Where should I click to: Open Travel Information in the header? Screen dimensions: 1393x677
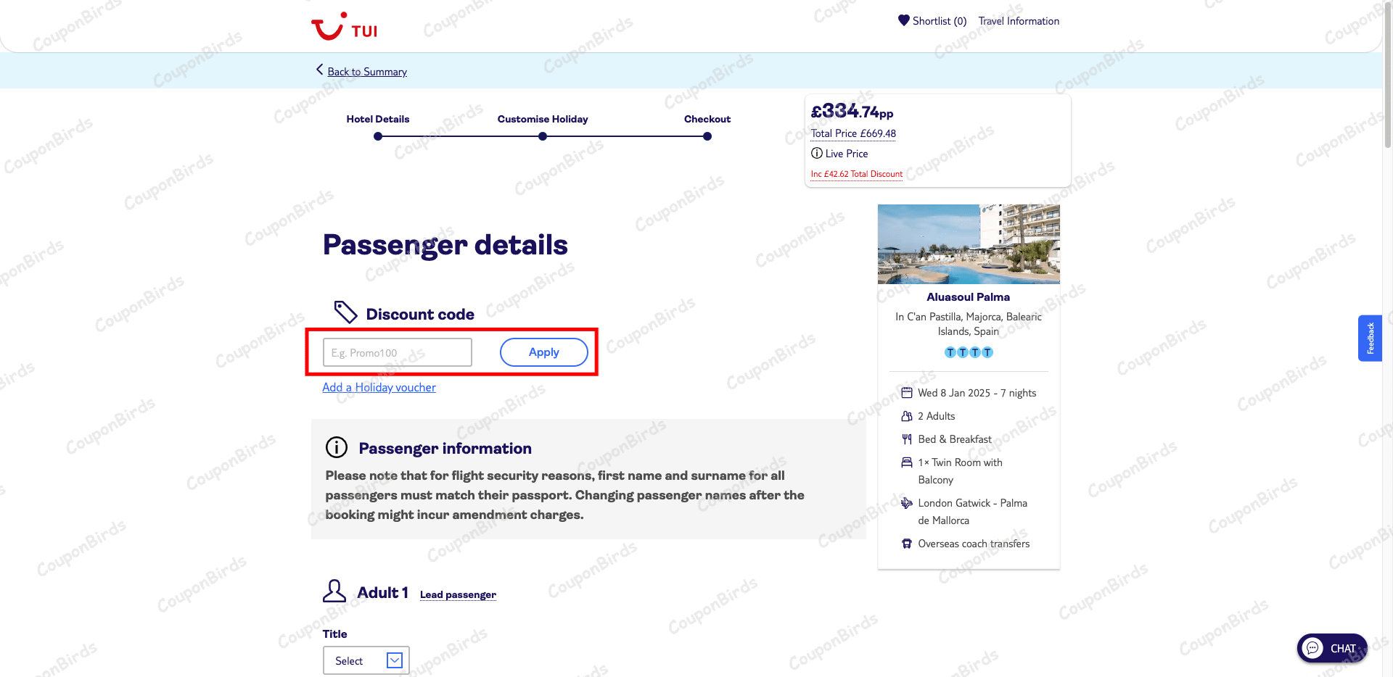click(1019, 20)
